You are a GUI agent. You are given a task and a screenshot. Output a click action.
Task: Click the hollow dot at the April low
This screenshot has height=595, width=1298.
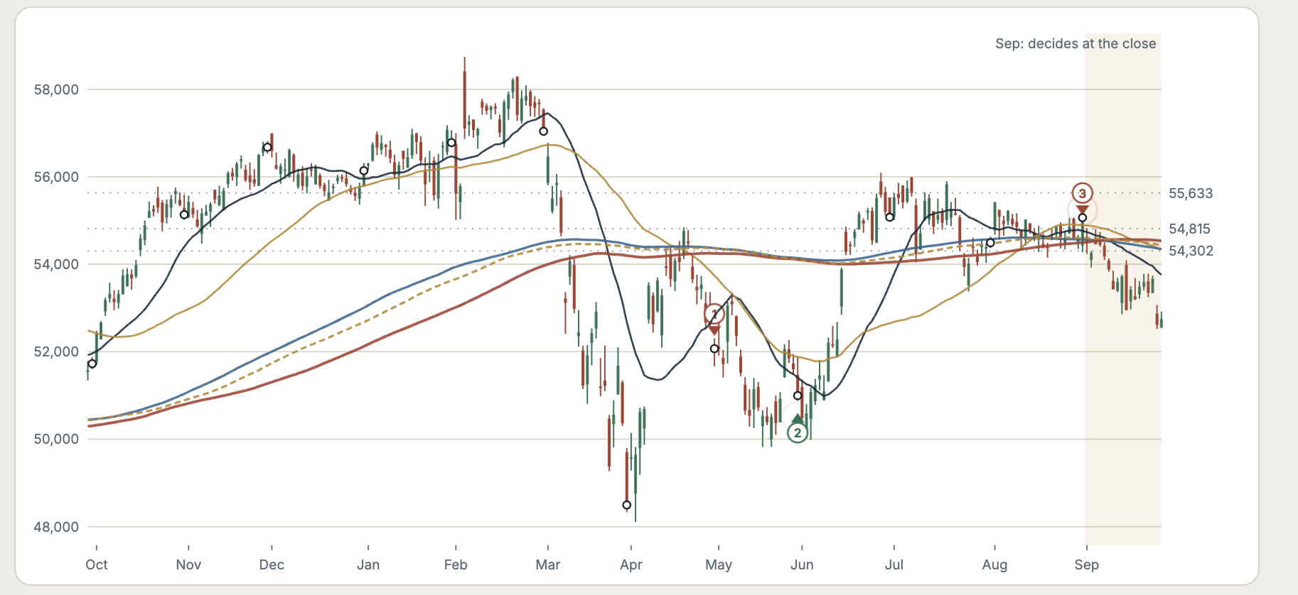pos(626,506)
